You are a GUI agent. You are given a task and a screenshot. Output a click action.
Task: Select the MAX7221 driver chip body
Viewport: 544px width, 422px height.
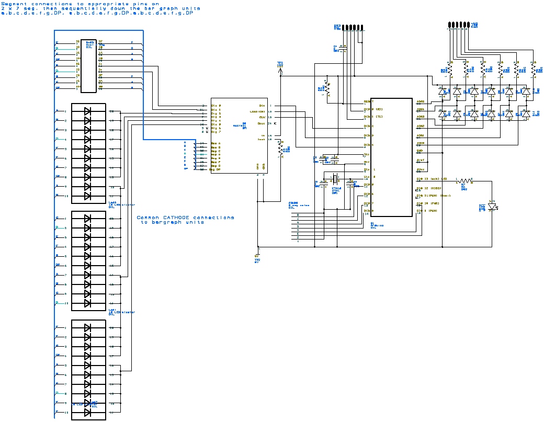[239, 135]
